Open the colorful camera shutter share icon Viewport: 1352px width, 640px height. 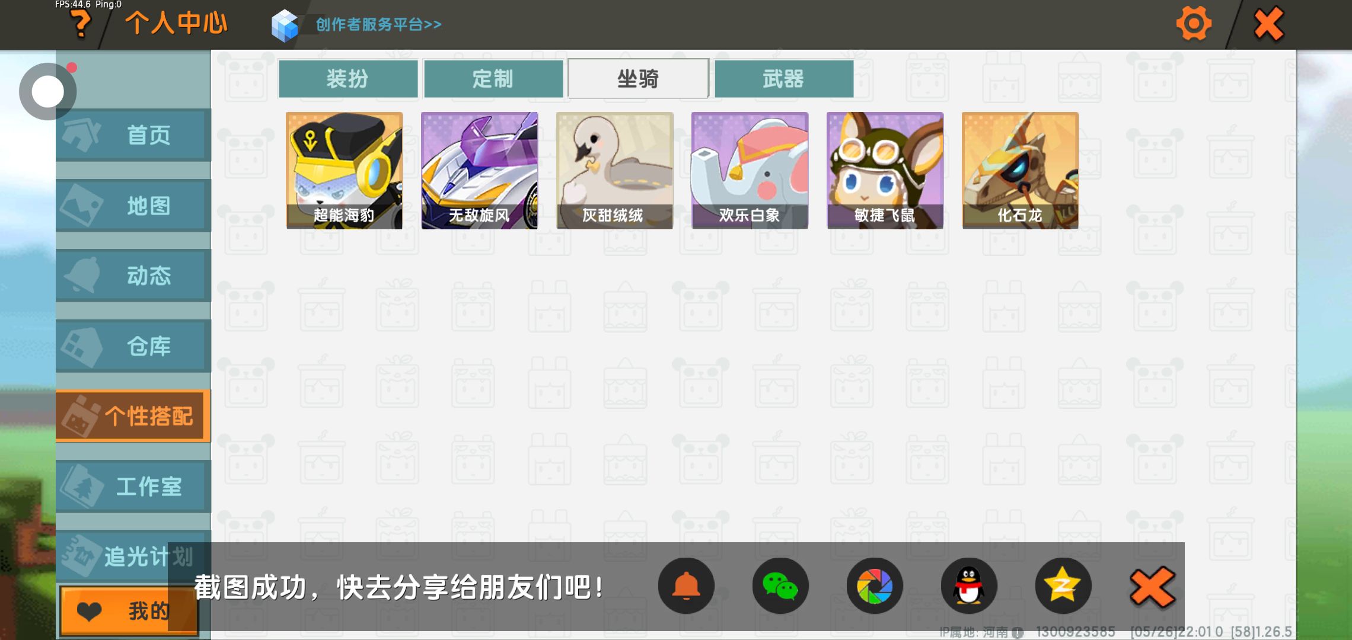[x=875, y=586]
